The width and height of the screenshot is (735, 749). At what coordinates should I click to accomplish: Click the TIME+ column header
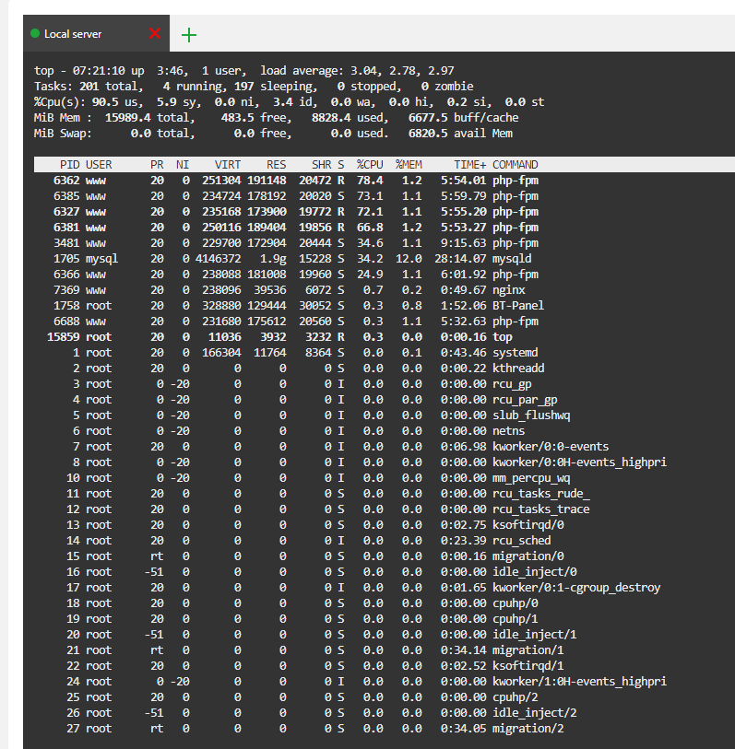469,164
